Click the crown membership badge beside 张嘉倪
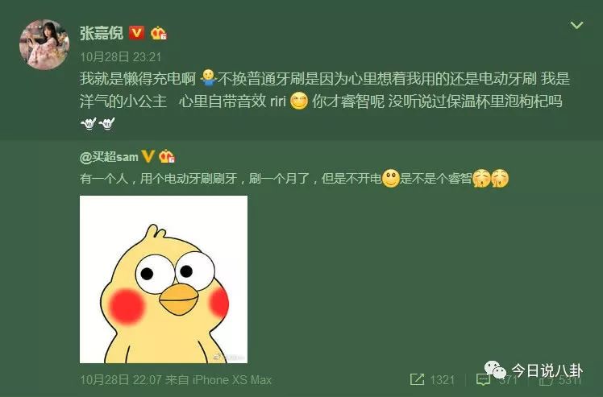The height and width of the screenshot is (397, 603). pos(159,33)
